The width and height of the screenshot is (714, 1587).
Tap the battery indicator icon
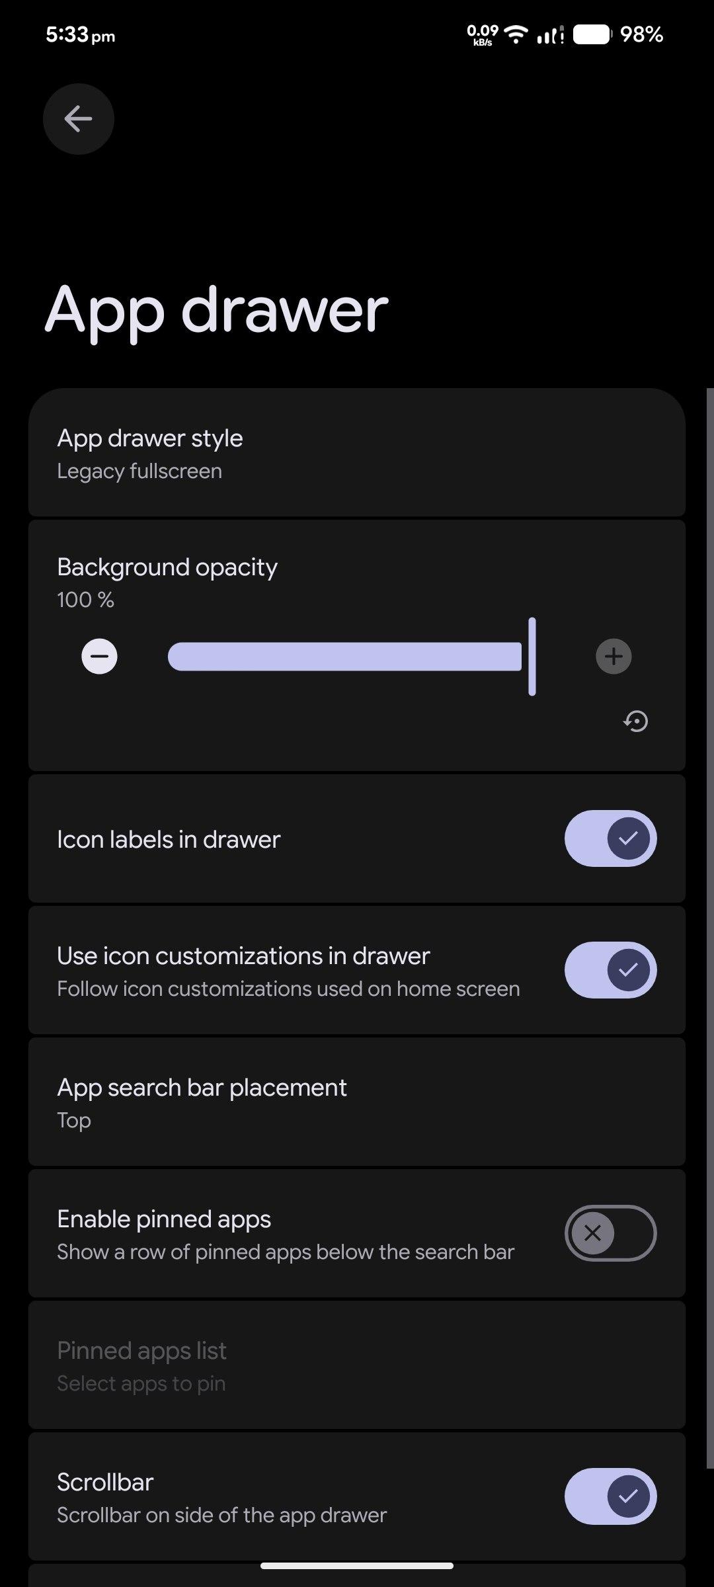point(592,34)
